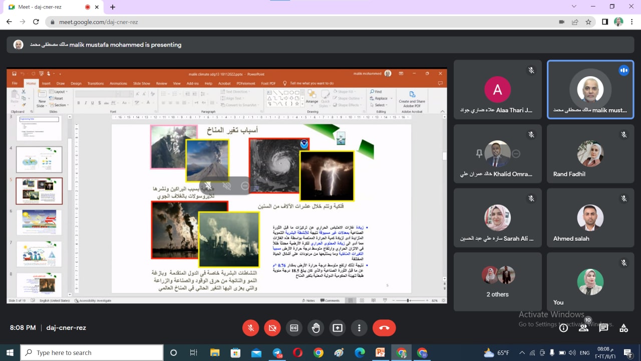The image size is (641, 361).
Task: Click the remove icon on Khalid's tile
Action: point(516,154)
